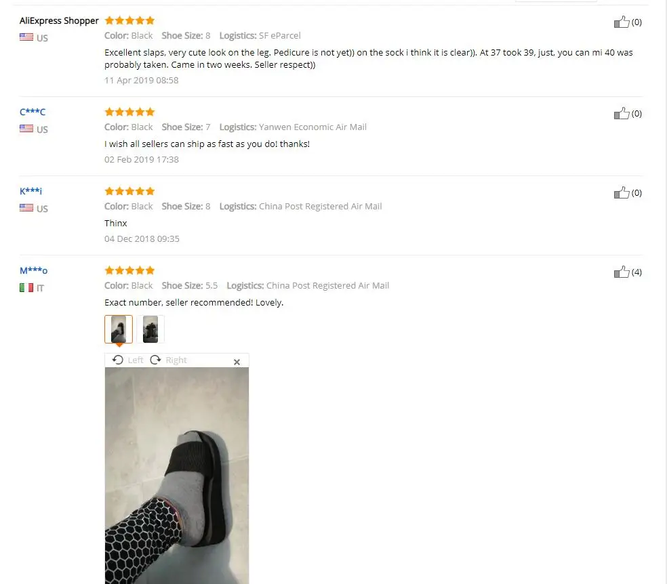667x584 pixels.
Task: Click the star rating on M***o's review
Action: [x=129, y=270]
